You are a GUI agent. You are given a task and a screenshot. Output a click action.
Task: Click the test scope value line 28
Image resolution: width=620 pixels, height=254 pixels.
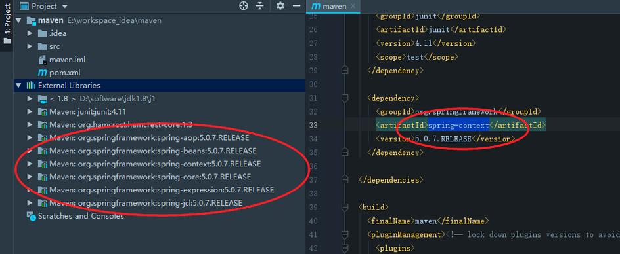tap(416, 57)
